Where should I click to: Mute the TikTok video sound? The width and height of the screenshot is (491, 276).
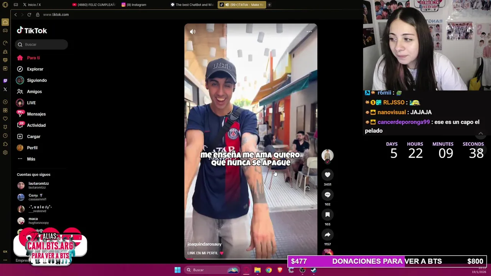(193, 32)
